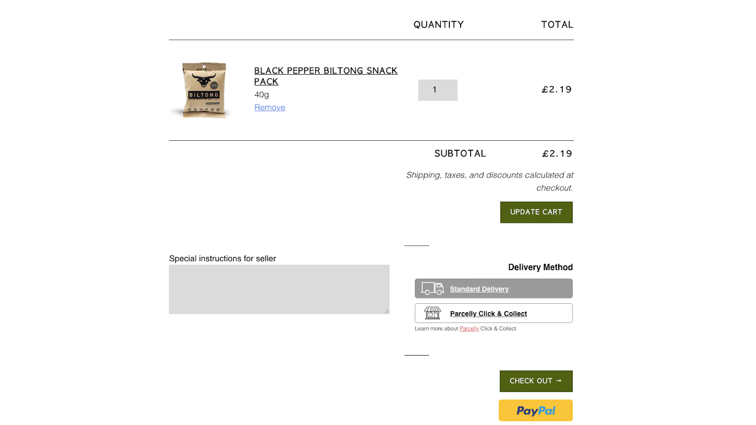
Task: Focus the quantity input field
Action: 438,90
